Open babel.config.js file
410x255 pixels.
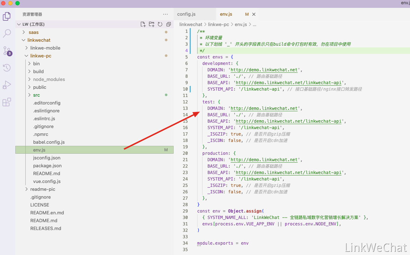click(x=49, y=142)
